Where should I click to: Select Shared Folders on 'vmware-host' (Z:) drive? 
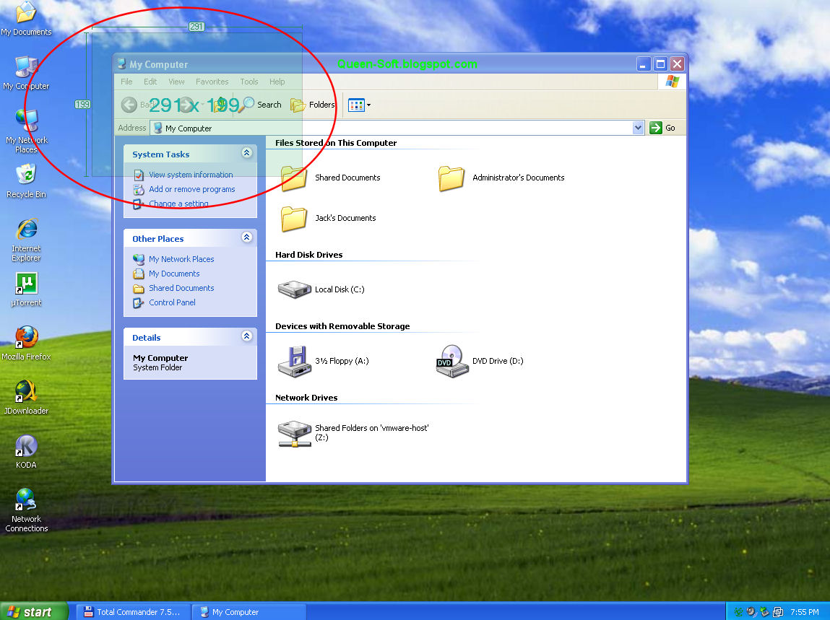pos(353,433)
